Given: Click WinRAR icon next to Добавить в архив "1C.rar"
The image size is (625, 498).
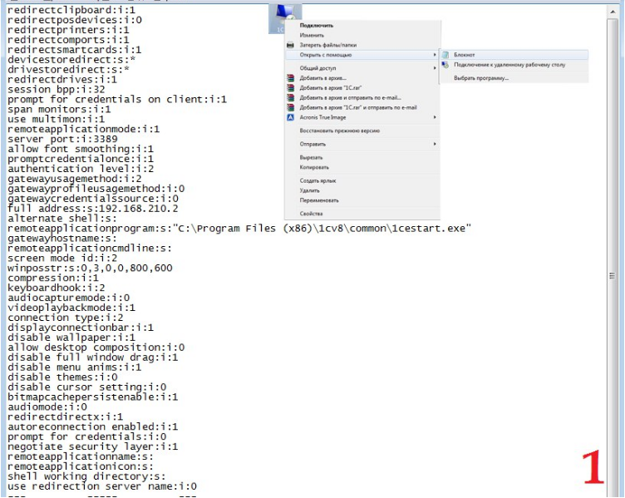Looking at the screenshot, I should [289, 87].
